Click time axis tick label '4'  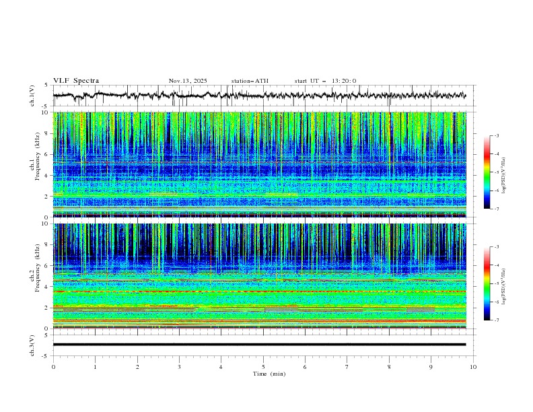pos(221,367)
